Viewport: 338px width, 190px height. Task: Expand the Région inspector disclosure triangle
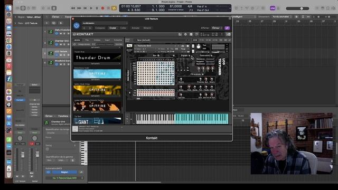pyautogui.click(x=15, y=17)
